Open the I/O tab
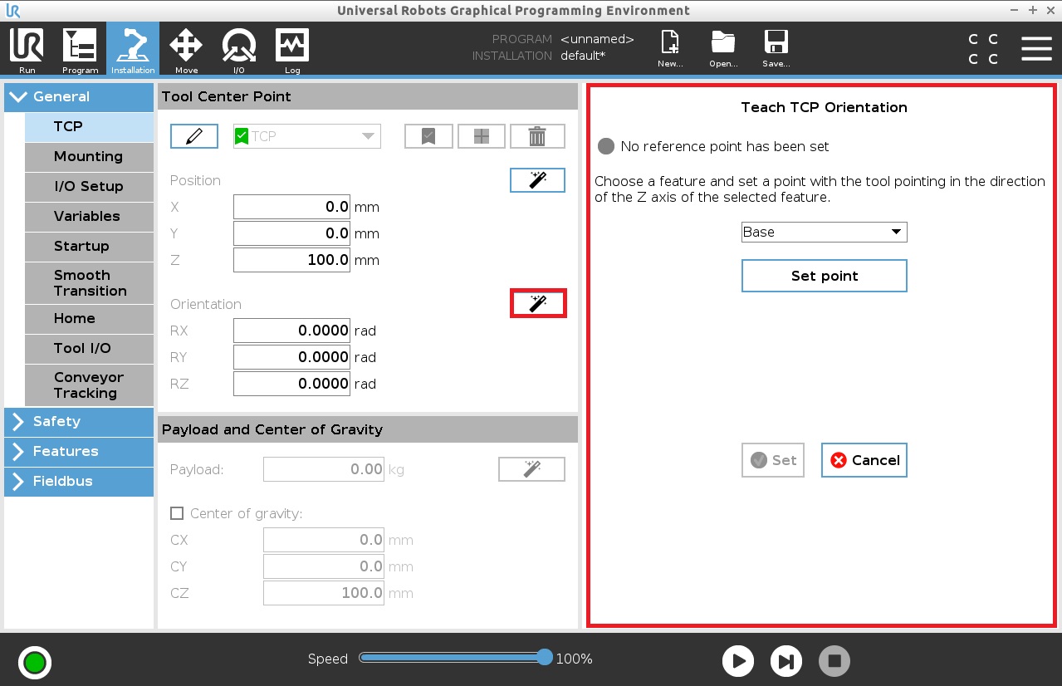Viewport: 1062px width, 686px height. pyautogui.click(x=239, y=49)
